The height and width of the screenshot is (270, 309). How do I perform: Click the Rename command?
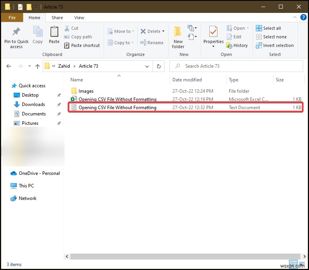point(152,43)
